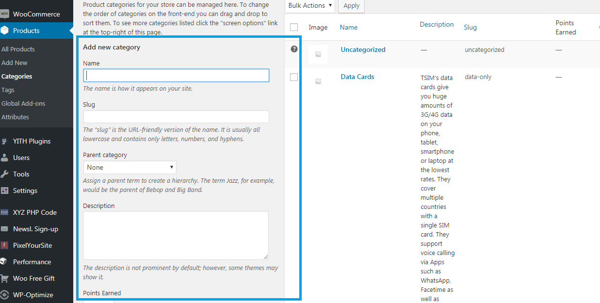Click the Woo Free Gift cart icon
This screenshot has width=600, height=303.
(4, 278)
